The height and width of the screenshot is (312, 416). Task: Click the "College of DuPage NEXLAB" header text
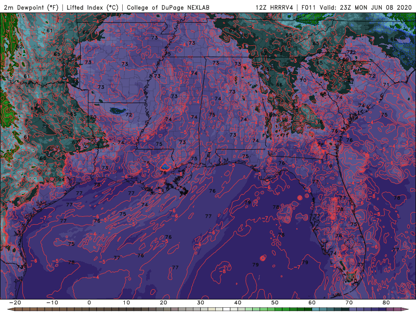[x=168, y=7]
